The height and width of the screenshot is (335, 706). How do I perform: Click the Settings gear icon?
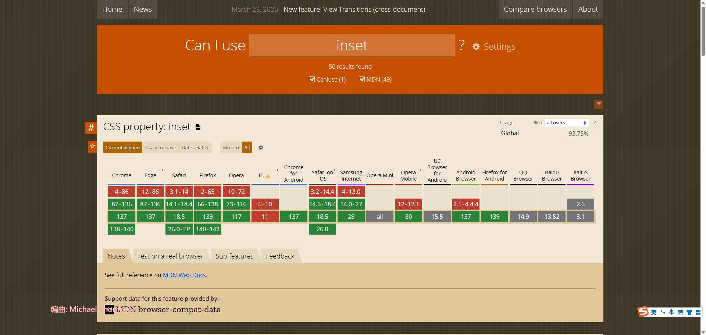click(x=476, y=47)
